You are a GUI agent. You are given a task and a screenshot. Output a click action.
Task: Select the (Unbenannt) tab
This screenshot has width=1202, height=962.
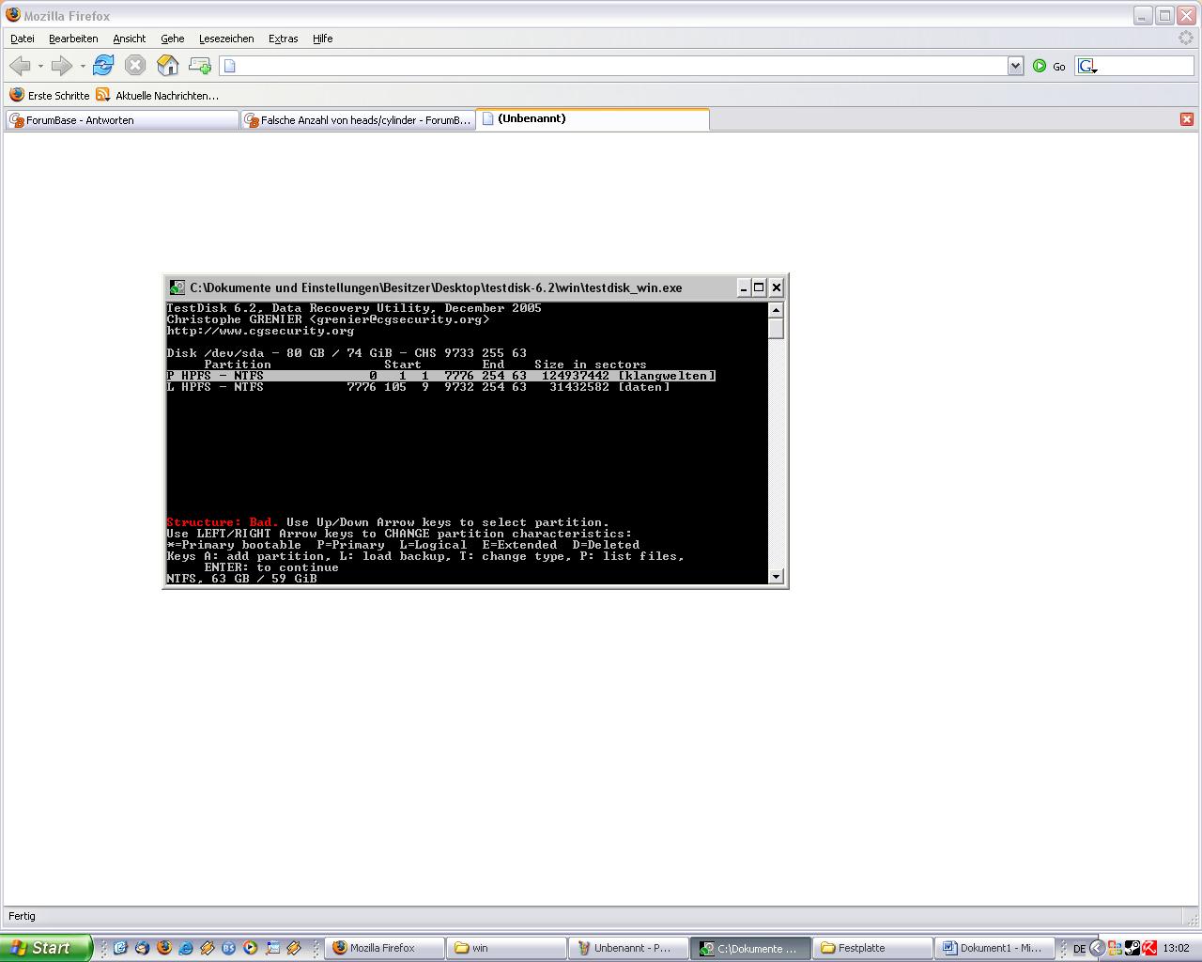tap(593, 119)
